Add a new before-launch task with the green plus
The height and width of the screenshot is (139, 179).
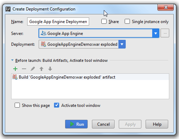coord(15,69)
